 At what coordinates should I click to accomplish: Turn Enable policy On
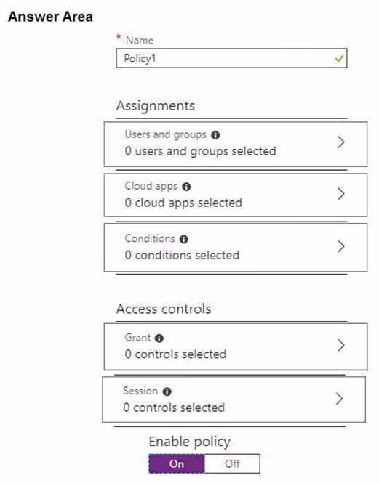tap(177, 463)
